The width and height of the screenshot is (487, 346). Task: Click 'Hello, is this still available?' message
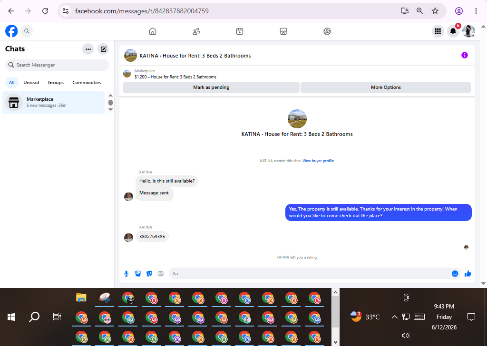(x=167, y=181)
